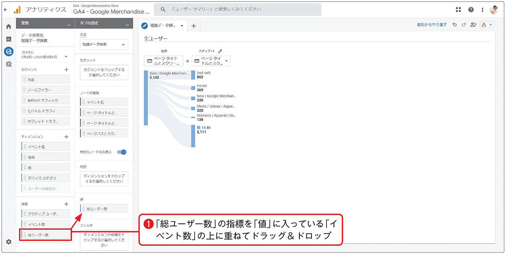Open the custom date range dropdown
Image resolution: width=506 pixels, height=254 pixels.
(45, 55)
